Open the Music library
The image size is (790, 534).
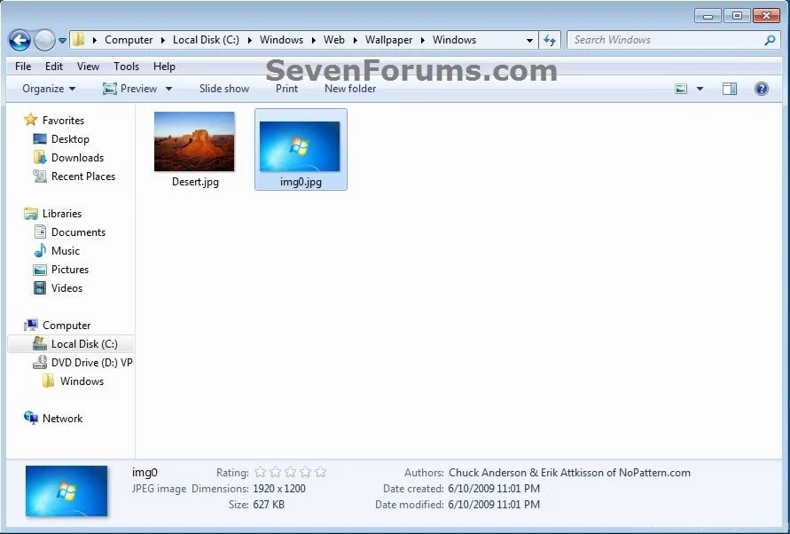point(65,251)
